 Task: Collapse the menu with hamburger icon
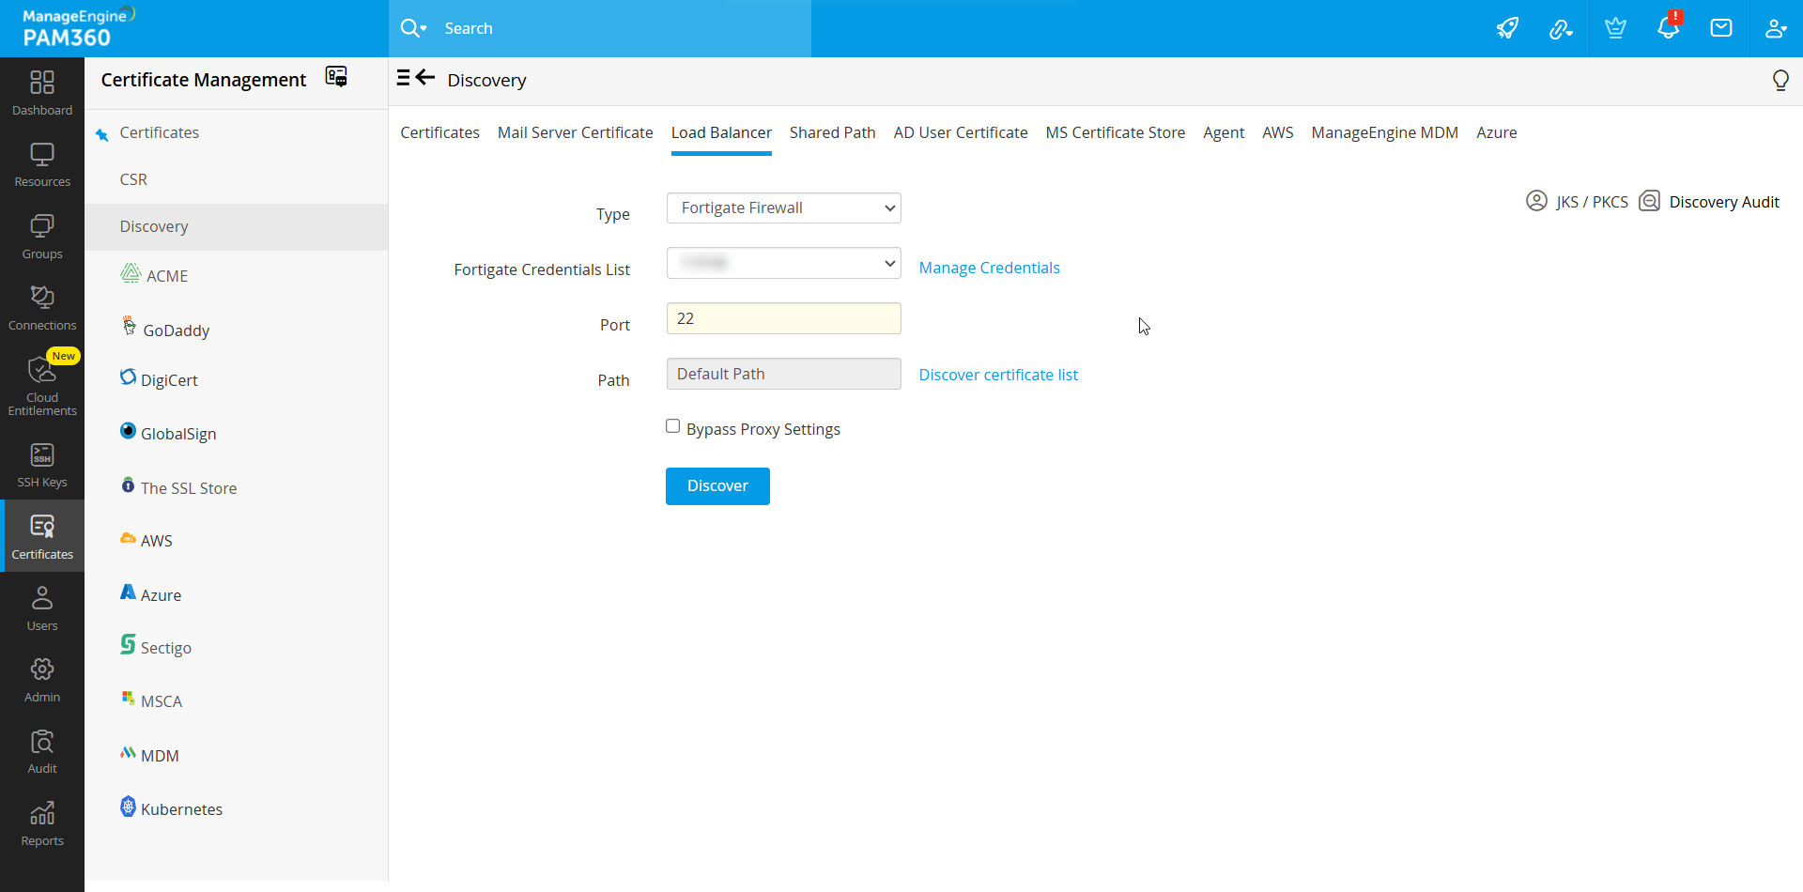403,78
